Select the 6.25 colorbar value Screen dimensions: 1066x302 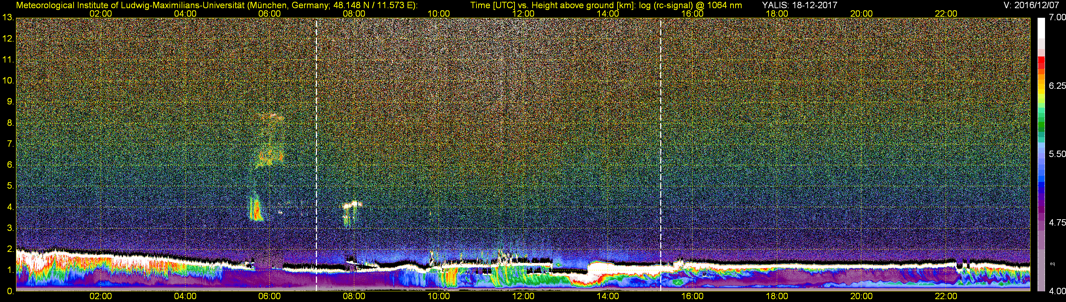coord(1057,86)
